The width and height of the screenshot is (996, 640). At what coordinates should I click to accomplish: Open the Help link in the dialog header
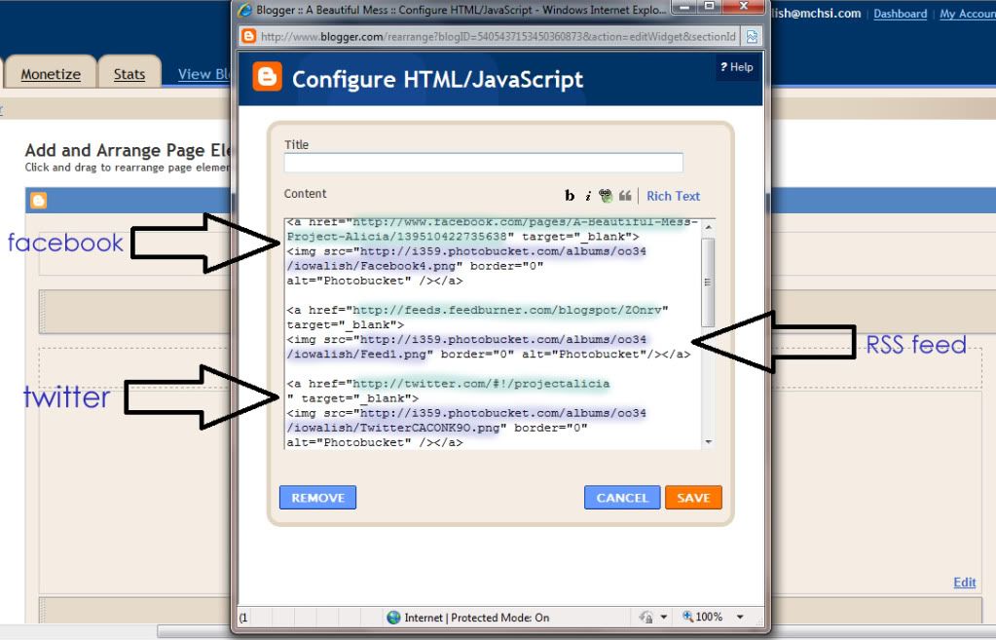point(737,67)
